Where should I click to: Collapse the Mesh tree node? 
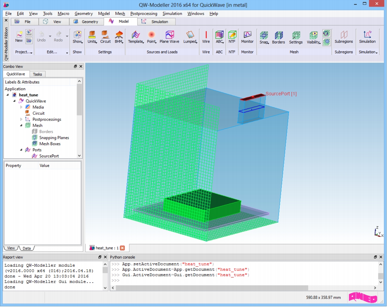coord(21,125)
